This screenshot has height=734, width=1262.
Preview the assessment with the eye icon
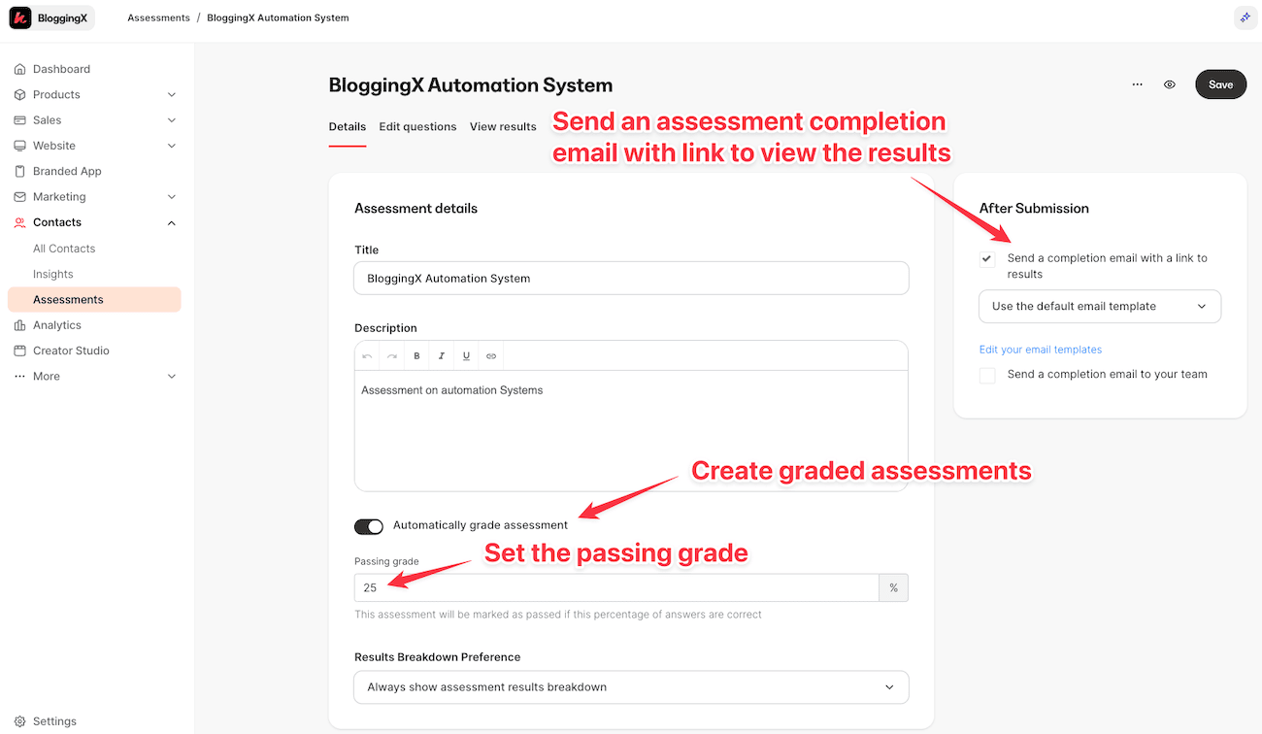1169,84
